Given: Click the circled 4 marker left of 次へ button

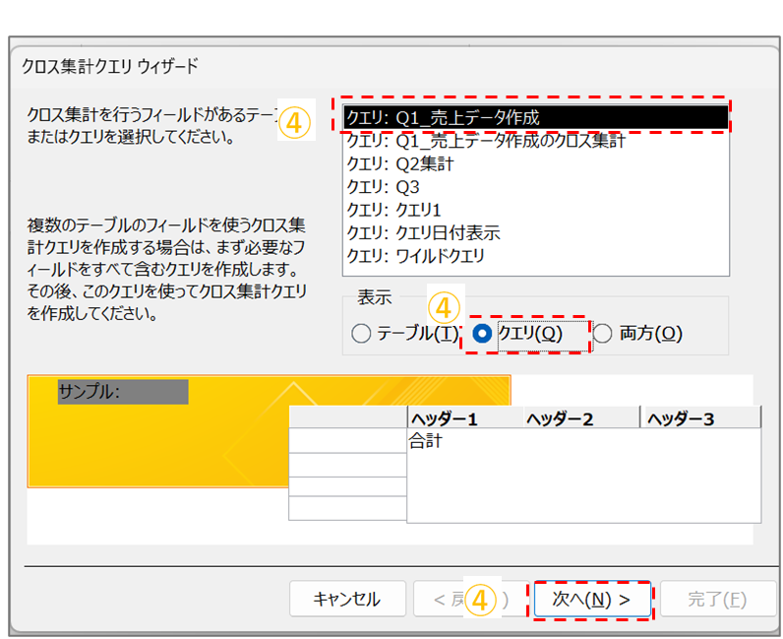Looking at the screenshot, I should click(x=481, y=599).
